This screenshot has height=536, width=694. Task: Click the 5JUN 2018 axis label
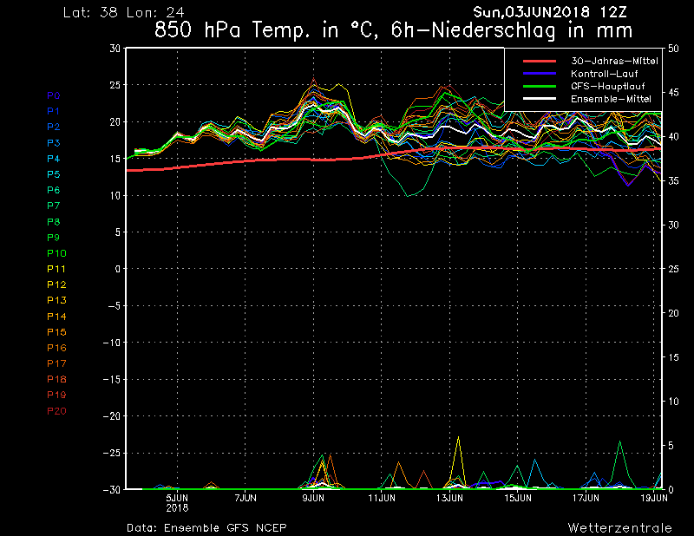pos(177,502)
